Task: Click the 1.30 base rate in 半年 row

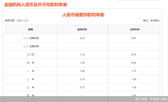Action: (x=82, y=63)
